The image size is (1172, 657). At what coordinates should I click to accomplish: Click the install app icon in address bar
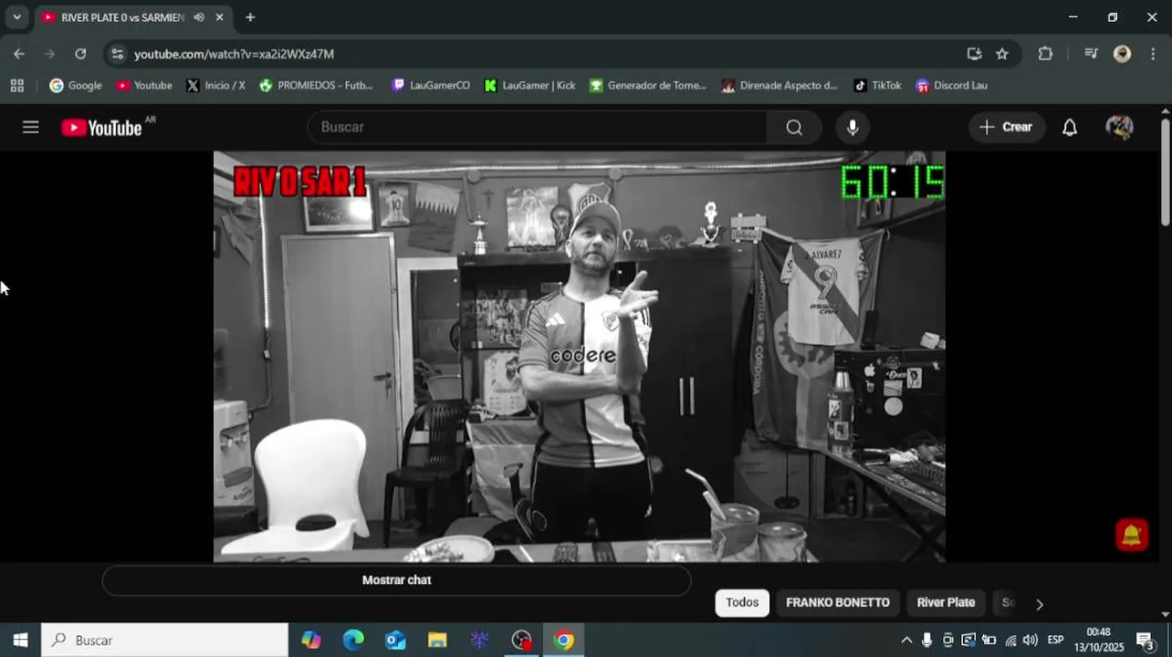coord(974,54)
